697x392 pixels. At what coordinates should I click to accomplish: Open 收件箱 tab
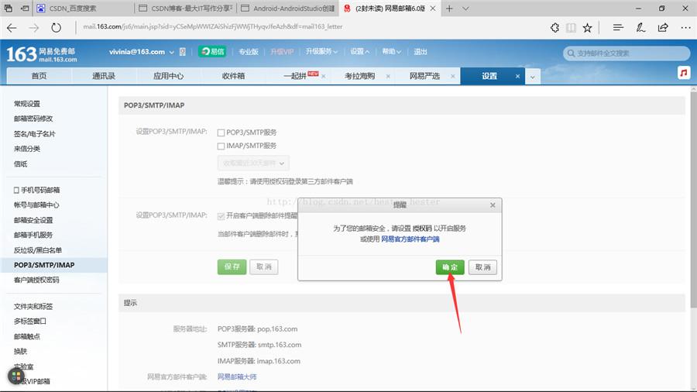233,76
